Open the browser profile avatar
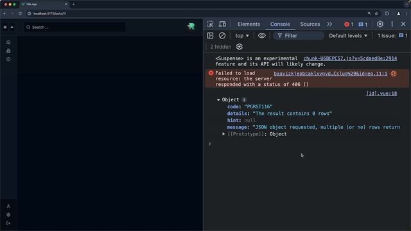This screenshot has height=231, width=411. 398,13
